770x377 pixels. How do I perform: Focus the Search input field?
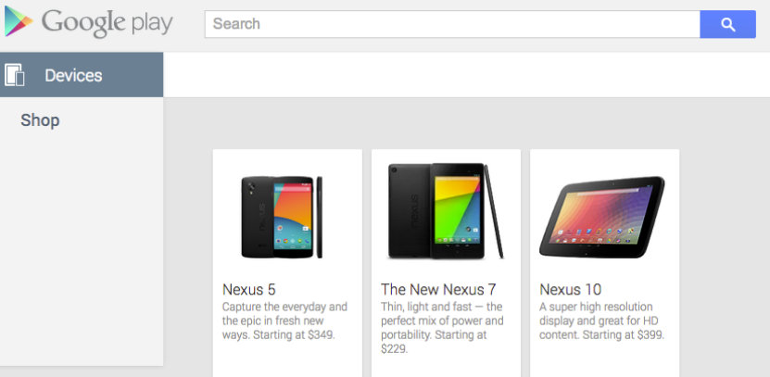pyautogui.click(x=452, y=24)
